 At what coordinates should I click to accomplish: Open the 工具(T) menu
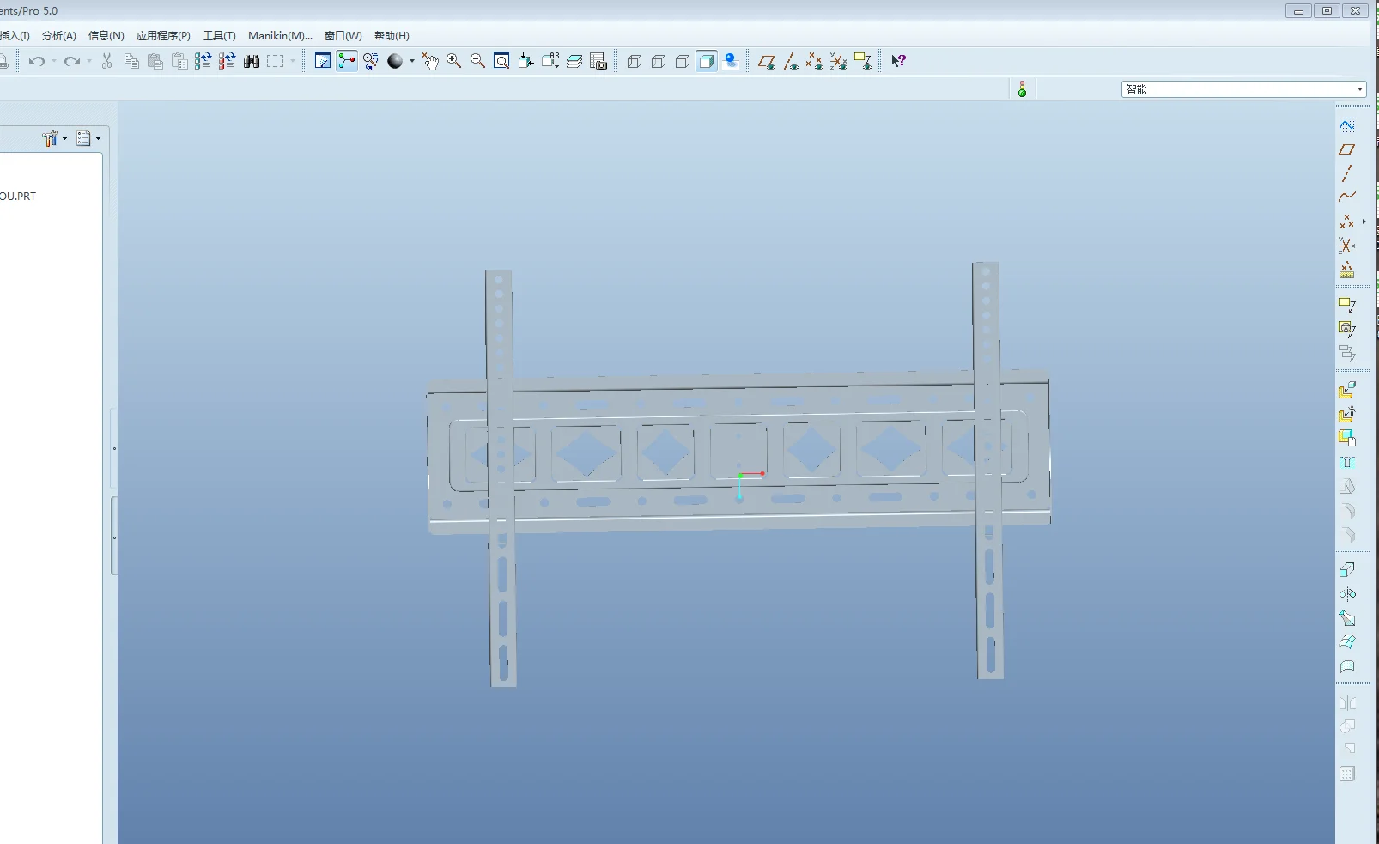(219, 36)
